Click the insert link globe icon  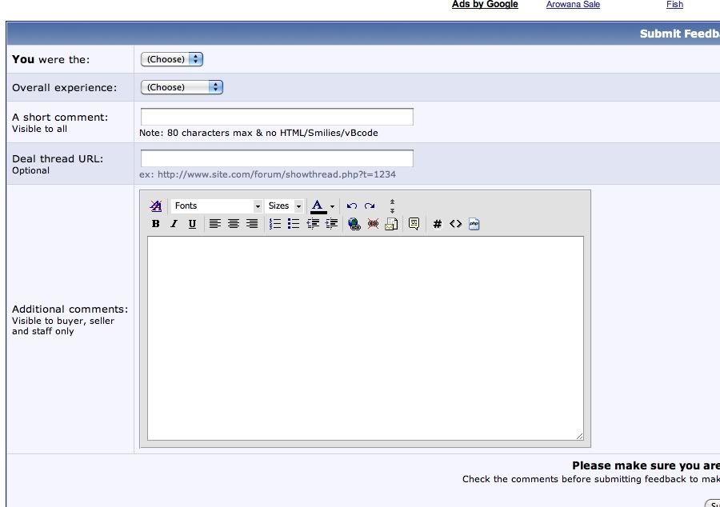coord(354,225)
